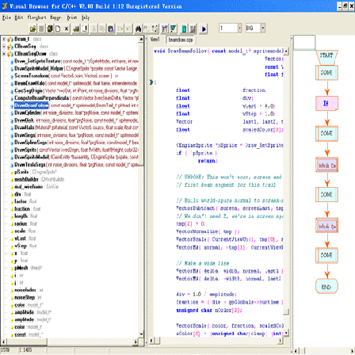Screen dimensions: 355x355
Task: Click the code view horizontal scrollbar thumb
Action: 158,341
